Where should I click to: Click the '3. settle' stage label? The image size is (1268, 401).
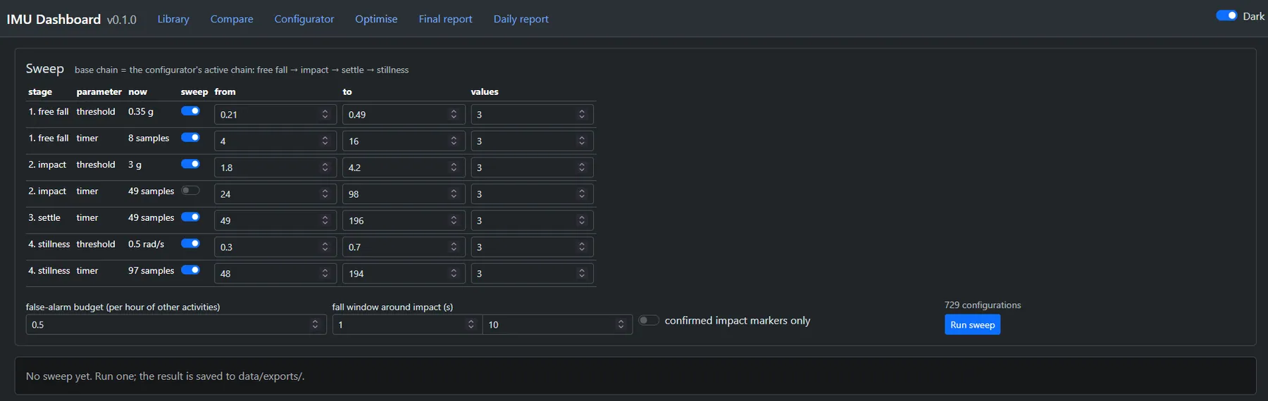click(x=44, y=217)
